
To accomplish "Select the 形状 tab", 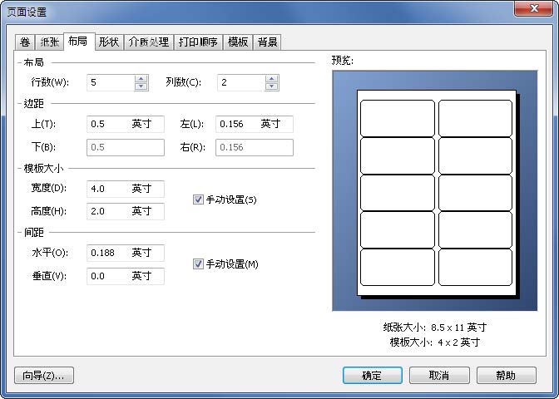I will click(109, 42).
